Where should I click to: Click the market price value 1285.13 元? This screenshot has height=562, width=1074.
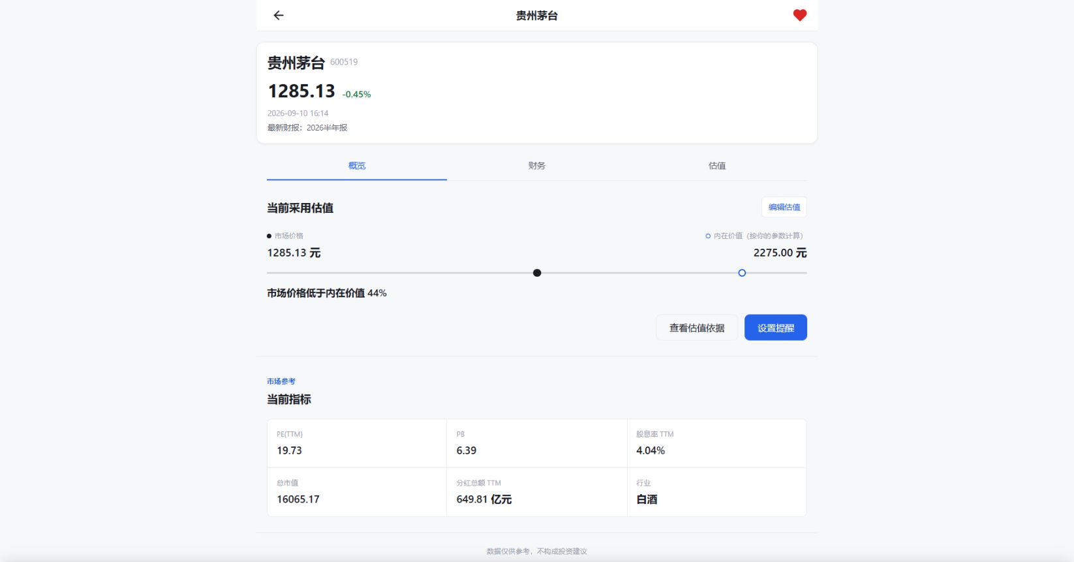[294, 253]
